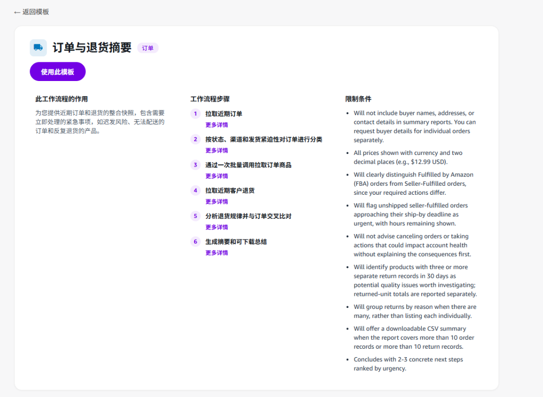Click the workflow description starting 为您提供近期订单
543x397 pixels.
100,122
